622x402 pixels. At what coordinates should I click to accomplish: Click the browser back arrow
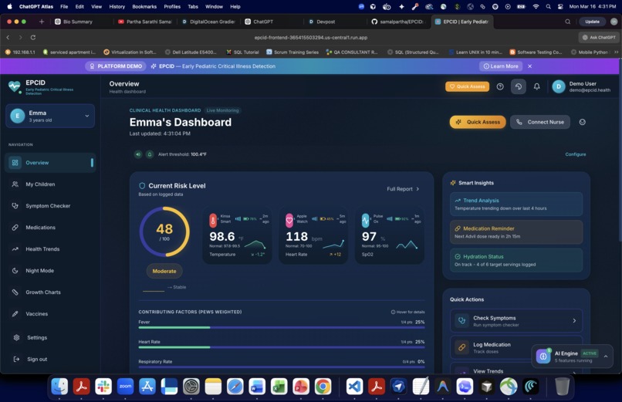pos(8,37)
